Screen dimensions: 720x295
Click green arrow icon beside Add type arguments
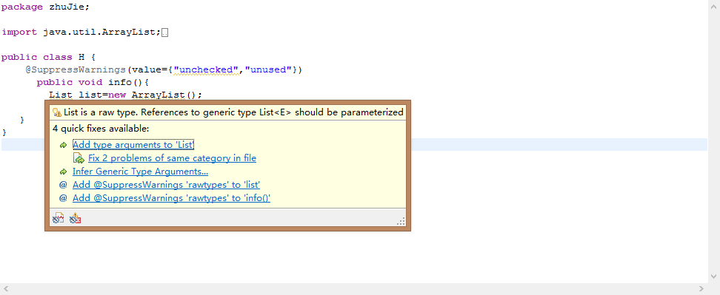(64, 145)
